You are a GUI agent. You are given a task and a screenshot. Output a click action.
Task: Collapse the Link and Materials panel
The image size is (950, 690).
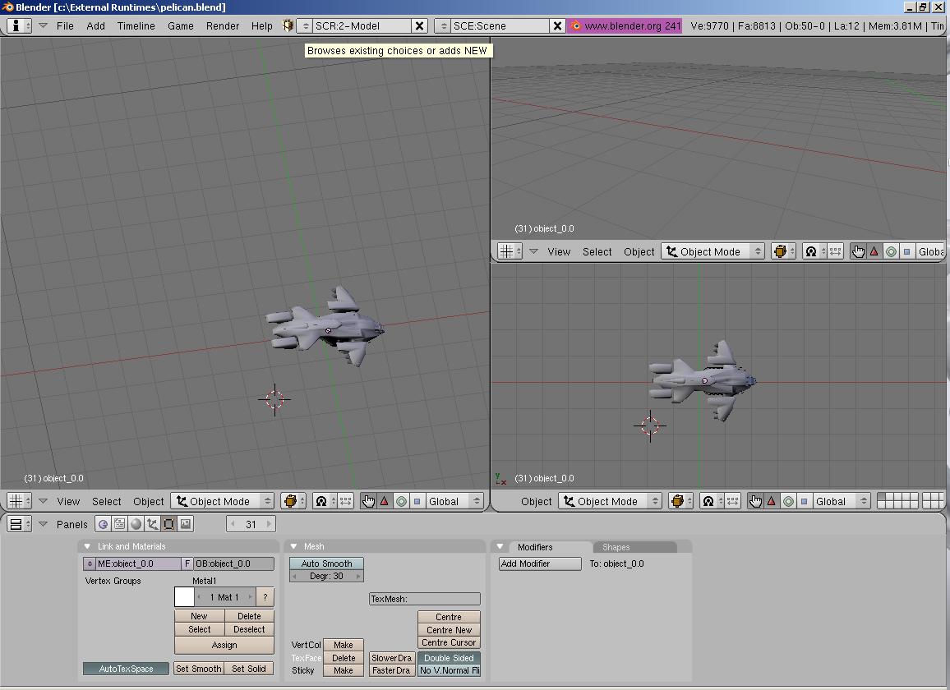(87, 546)
